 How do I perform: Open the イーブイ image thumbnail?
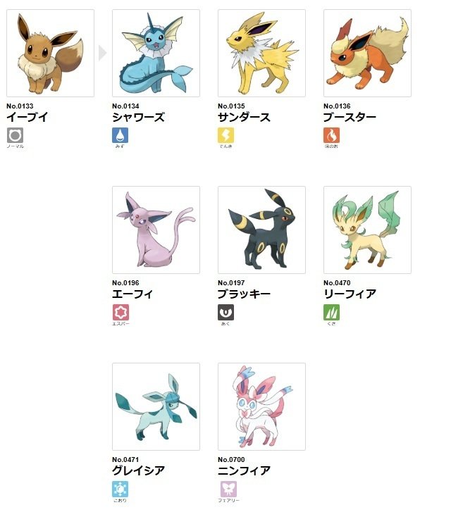[50, 54]
